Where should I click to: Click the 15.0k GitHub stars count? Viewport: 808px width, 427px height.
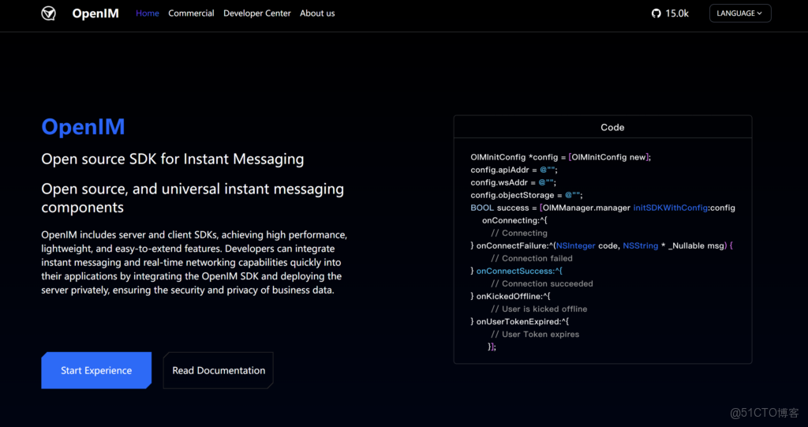pos(677,13)
